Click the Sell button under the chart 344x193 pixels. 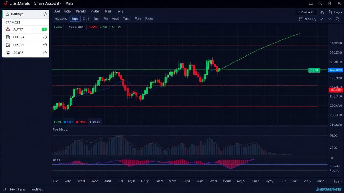(68, 122)
